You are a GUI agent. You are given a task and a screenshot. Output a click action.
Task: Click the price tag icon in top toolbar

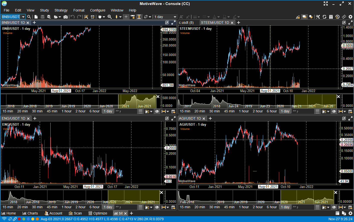344,17
